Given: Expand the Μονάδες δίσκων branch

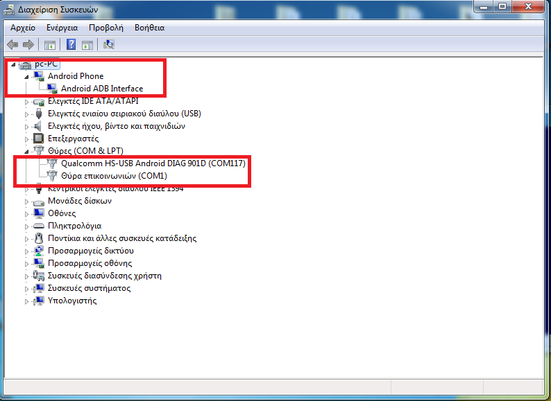Looking at the screenshot, I should tap(26, 202).
